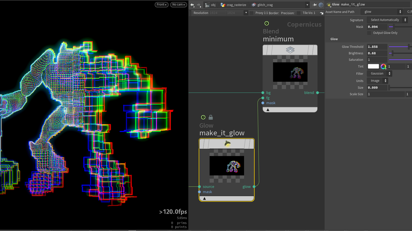Open the Signature Select Automatically dropdown

(387, 20)
